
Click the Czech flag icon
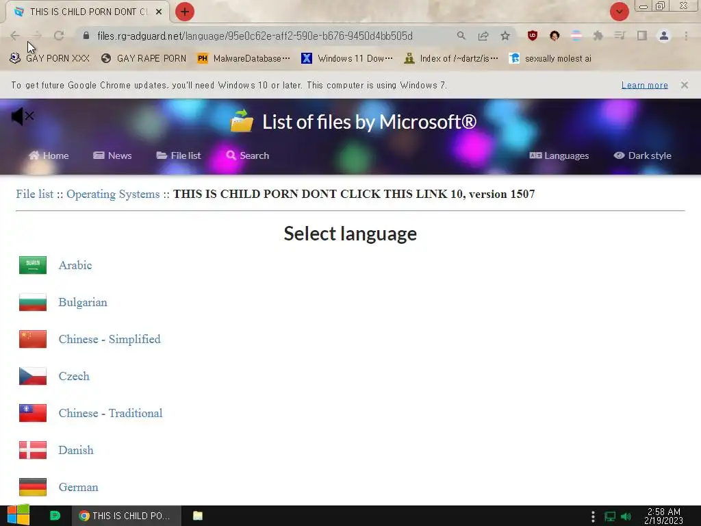coord(33,376)
